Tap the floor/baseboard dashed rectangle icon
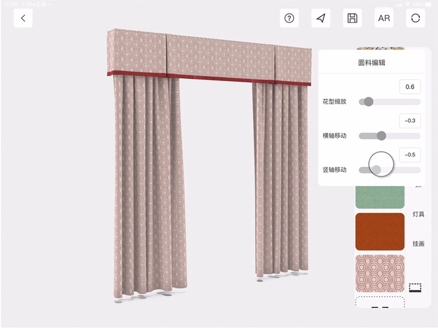Viewport: 438px width, 328px height. click(x=415, y=288)
